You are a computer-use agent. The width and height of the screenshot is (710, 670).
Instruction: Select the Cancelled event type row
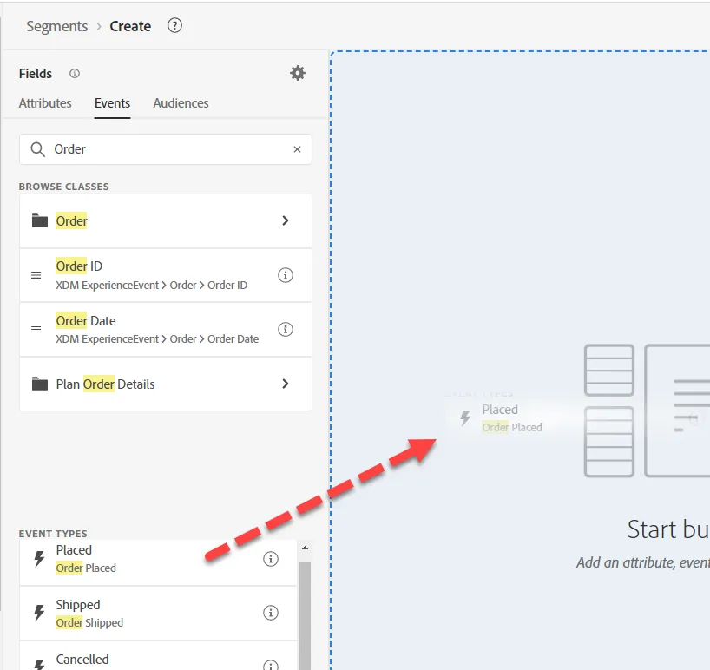tap(159, 655)
